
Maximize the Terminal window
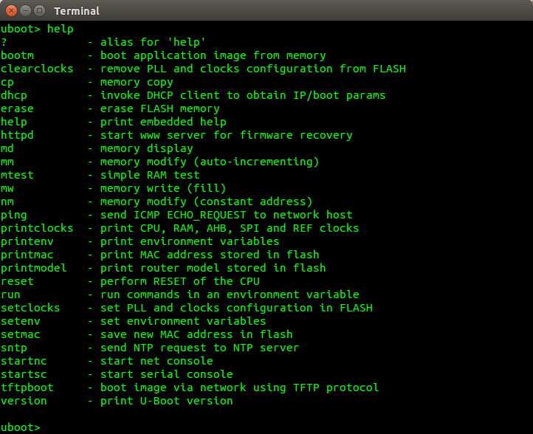click(x=38, y=11)
